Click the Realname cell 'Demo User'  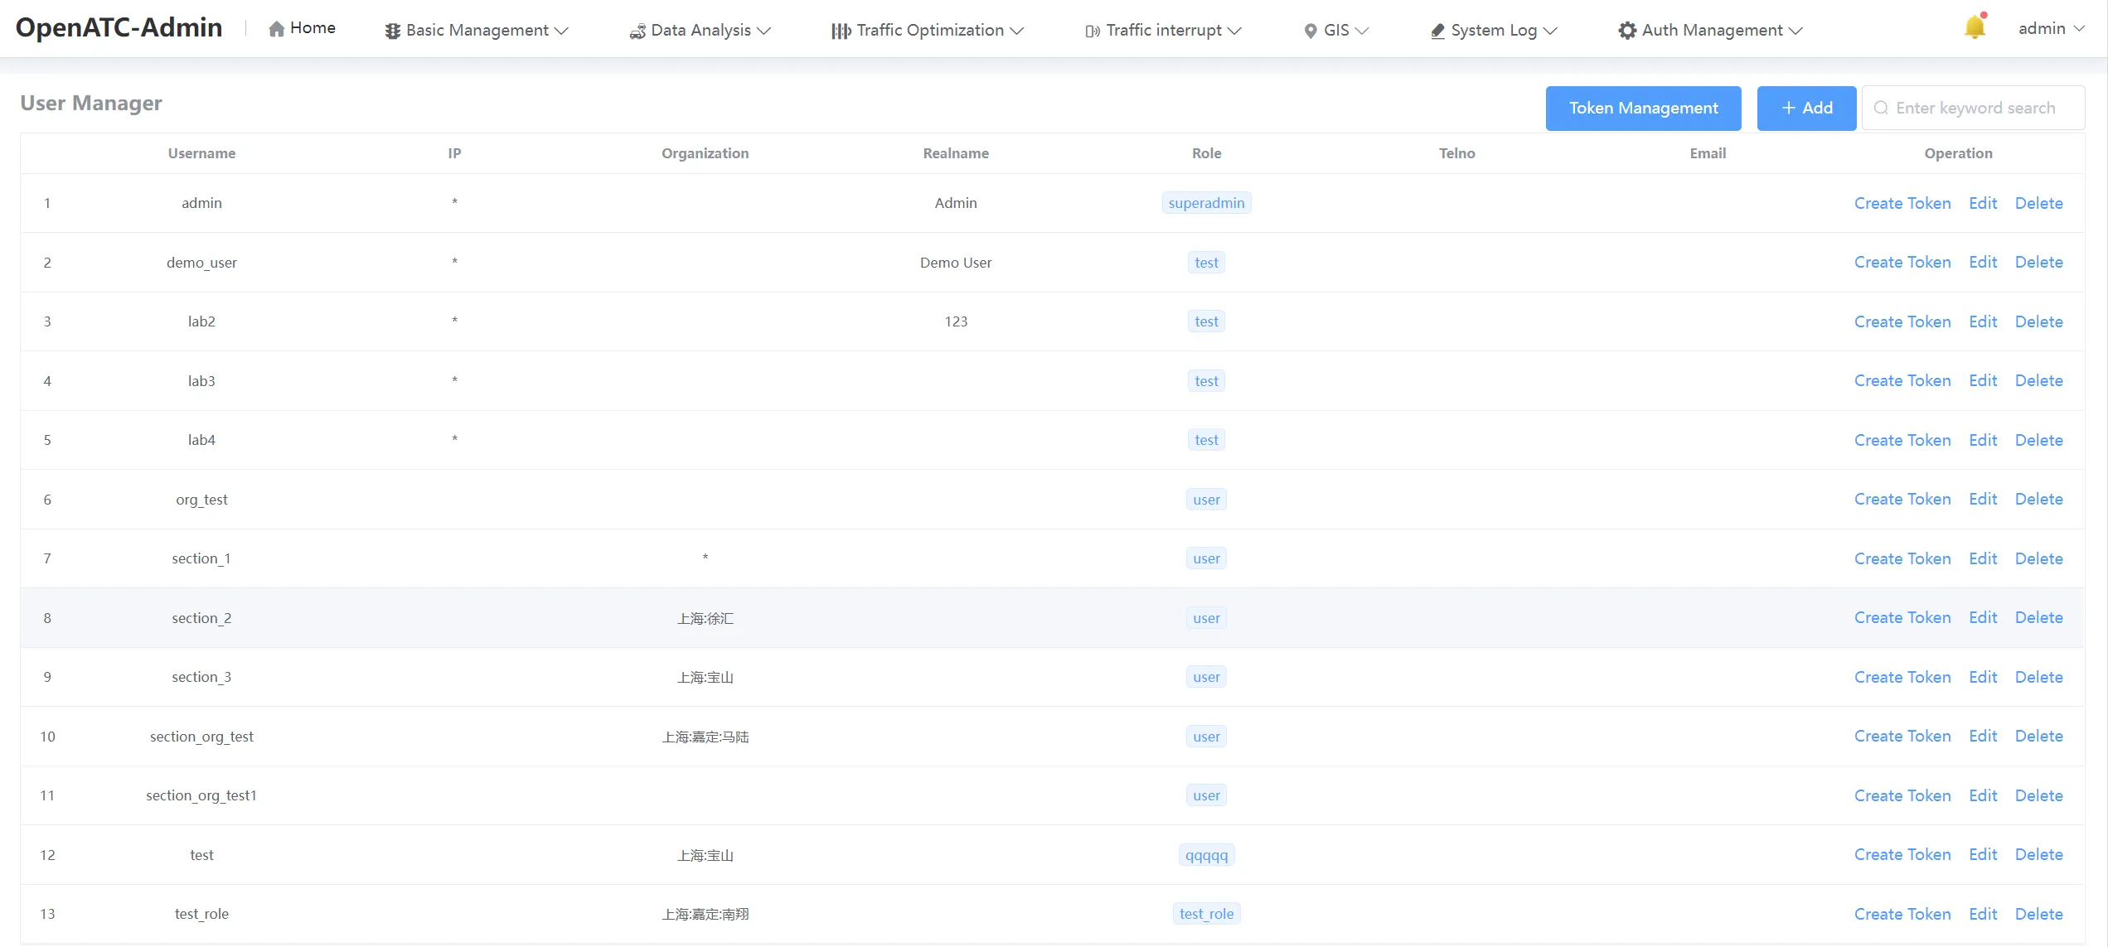(956, 263)
